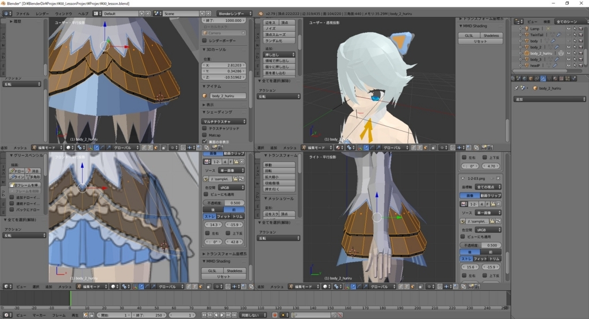Add new screen layout next to Default

(141, 14)
